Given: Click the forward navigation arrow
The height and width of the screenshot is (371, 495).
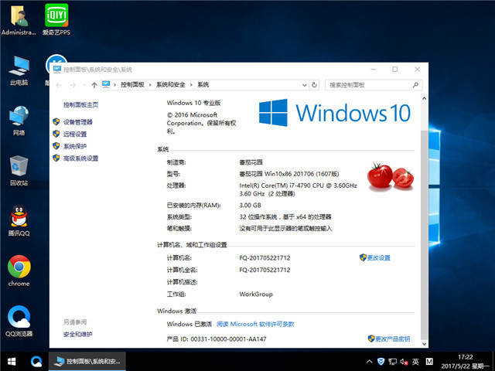Looking at the screenshot, I should click(73, 85).
